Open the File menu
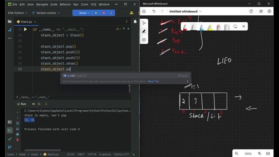 [15, 4]
